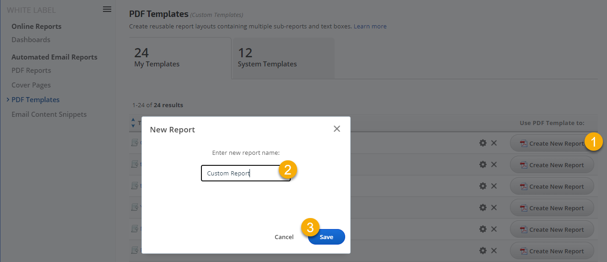Open the Learn more link
607x262 pixels.
tap(370, 27)
